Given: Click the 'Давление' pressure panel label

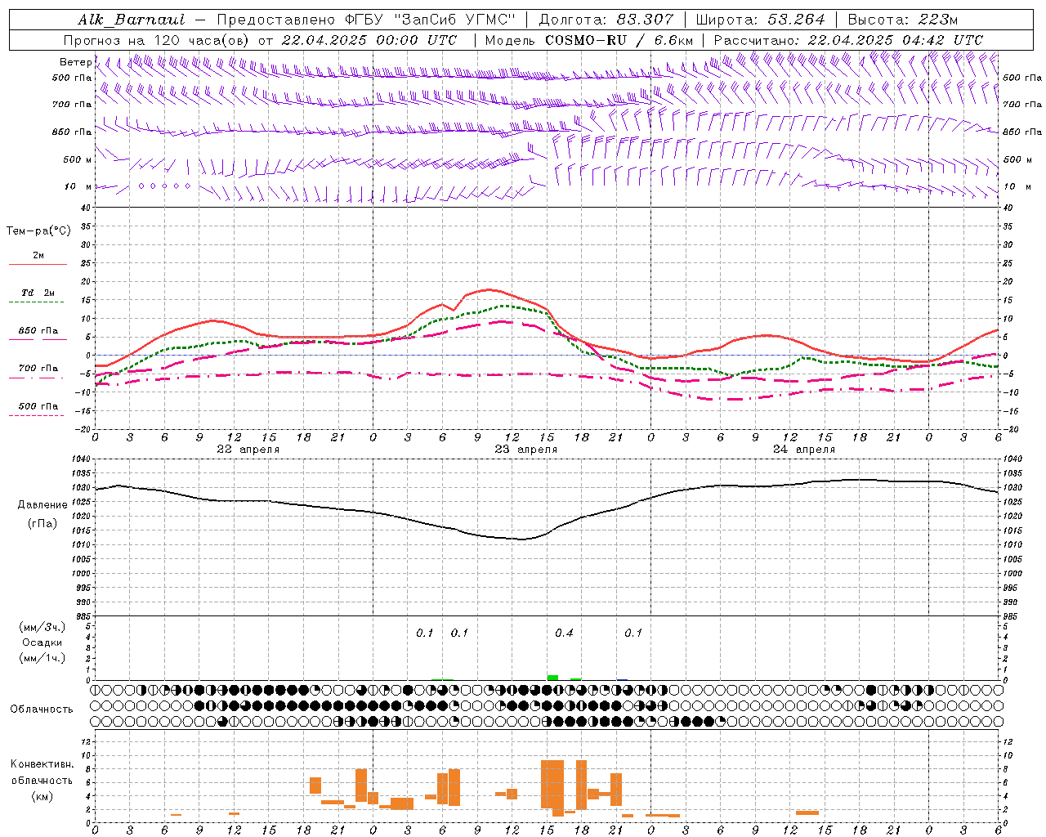Looking at the screenshot, I should tap(42, 505).
